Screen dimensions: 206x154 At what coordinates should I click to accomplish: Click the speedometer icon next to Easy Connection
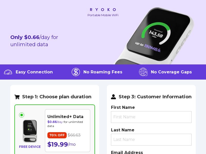click(x=8, y=72)
